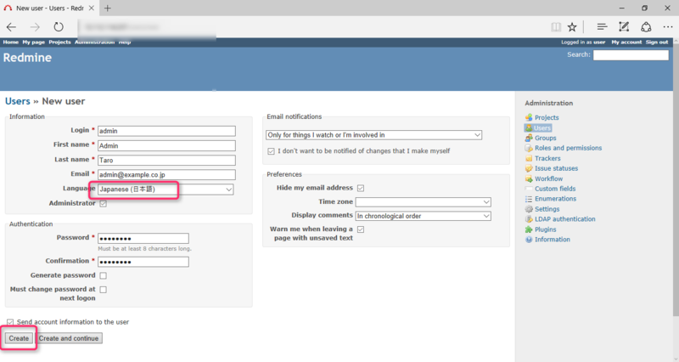This screenshot has width=679, height=362.
Task: Click the Create and continue button
Action: click(x=69, y=338)
